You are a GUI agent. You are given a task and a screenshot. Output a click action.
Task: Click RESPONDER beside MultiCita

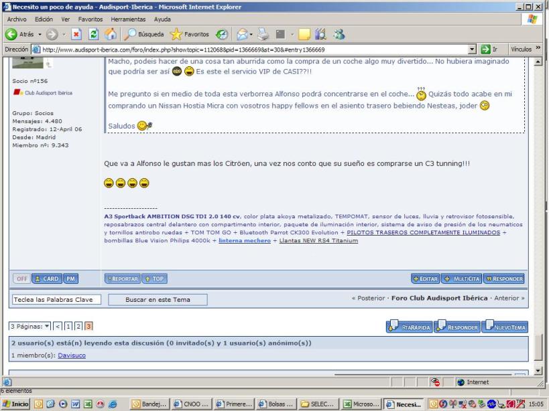(x=504, y=278)
